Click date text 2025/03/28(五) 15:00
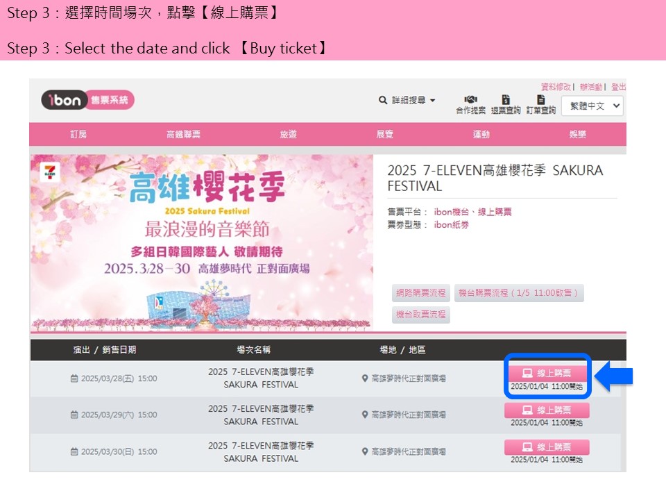 (x=119, y=378)
